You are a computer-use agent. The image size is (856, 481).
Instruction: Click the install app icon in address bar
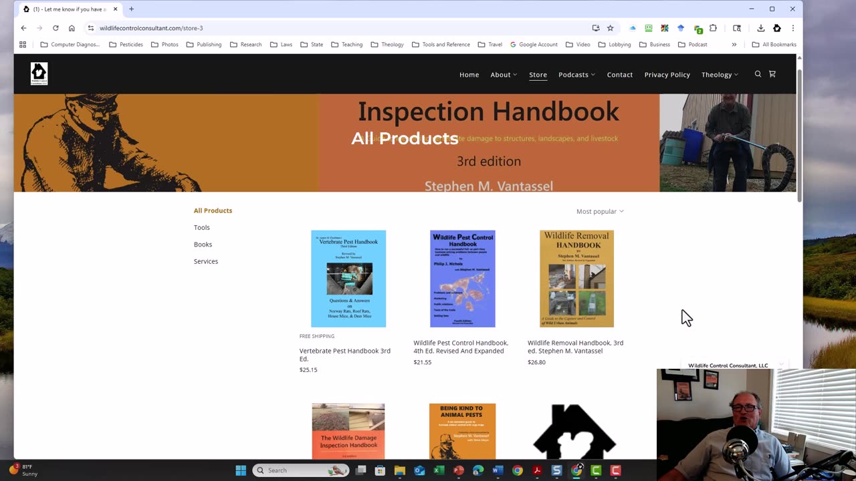coord(596,28)
